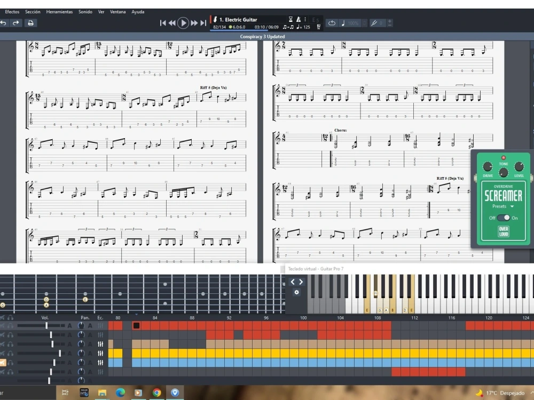Toggle mute on the fourth track

click(2, 354)
